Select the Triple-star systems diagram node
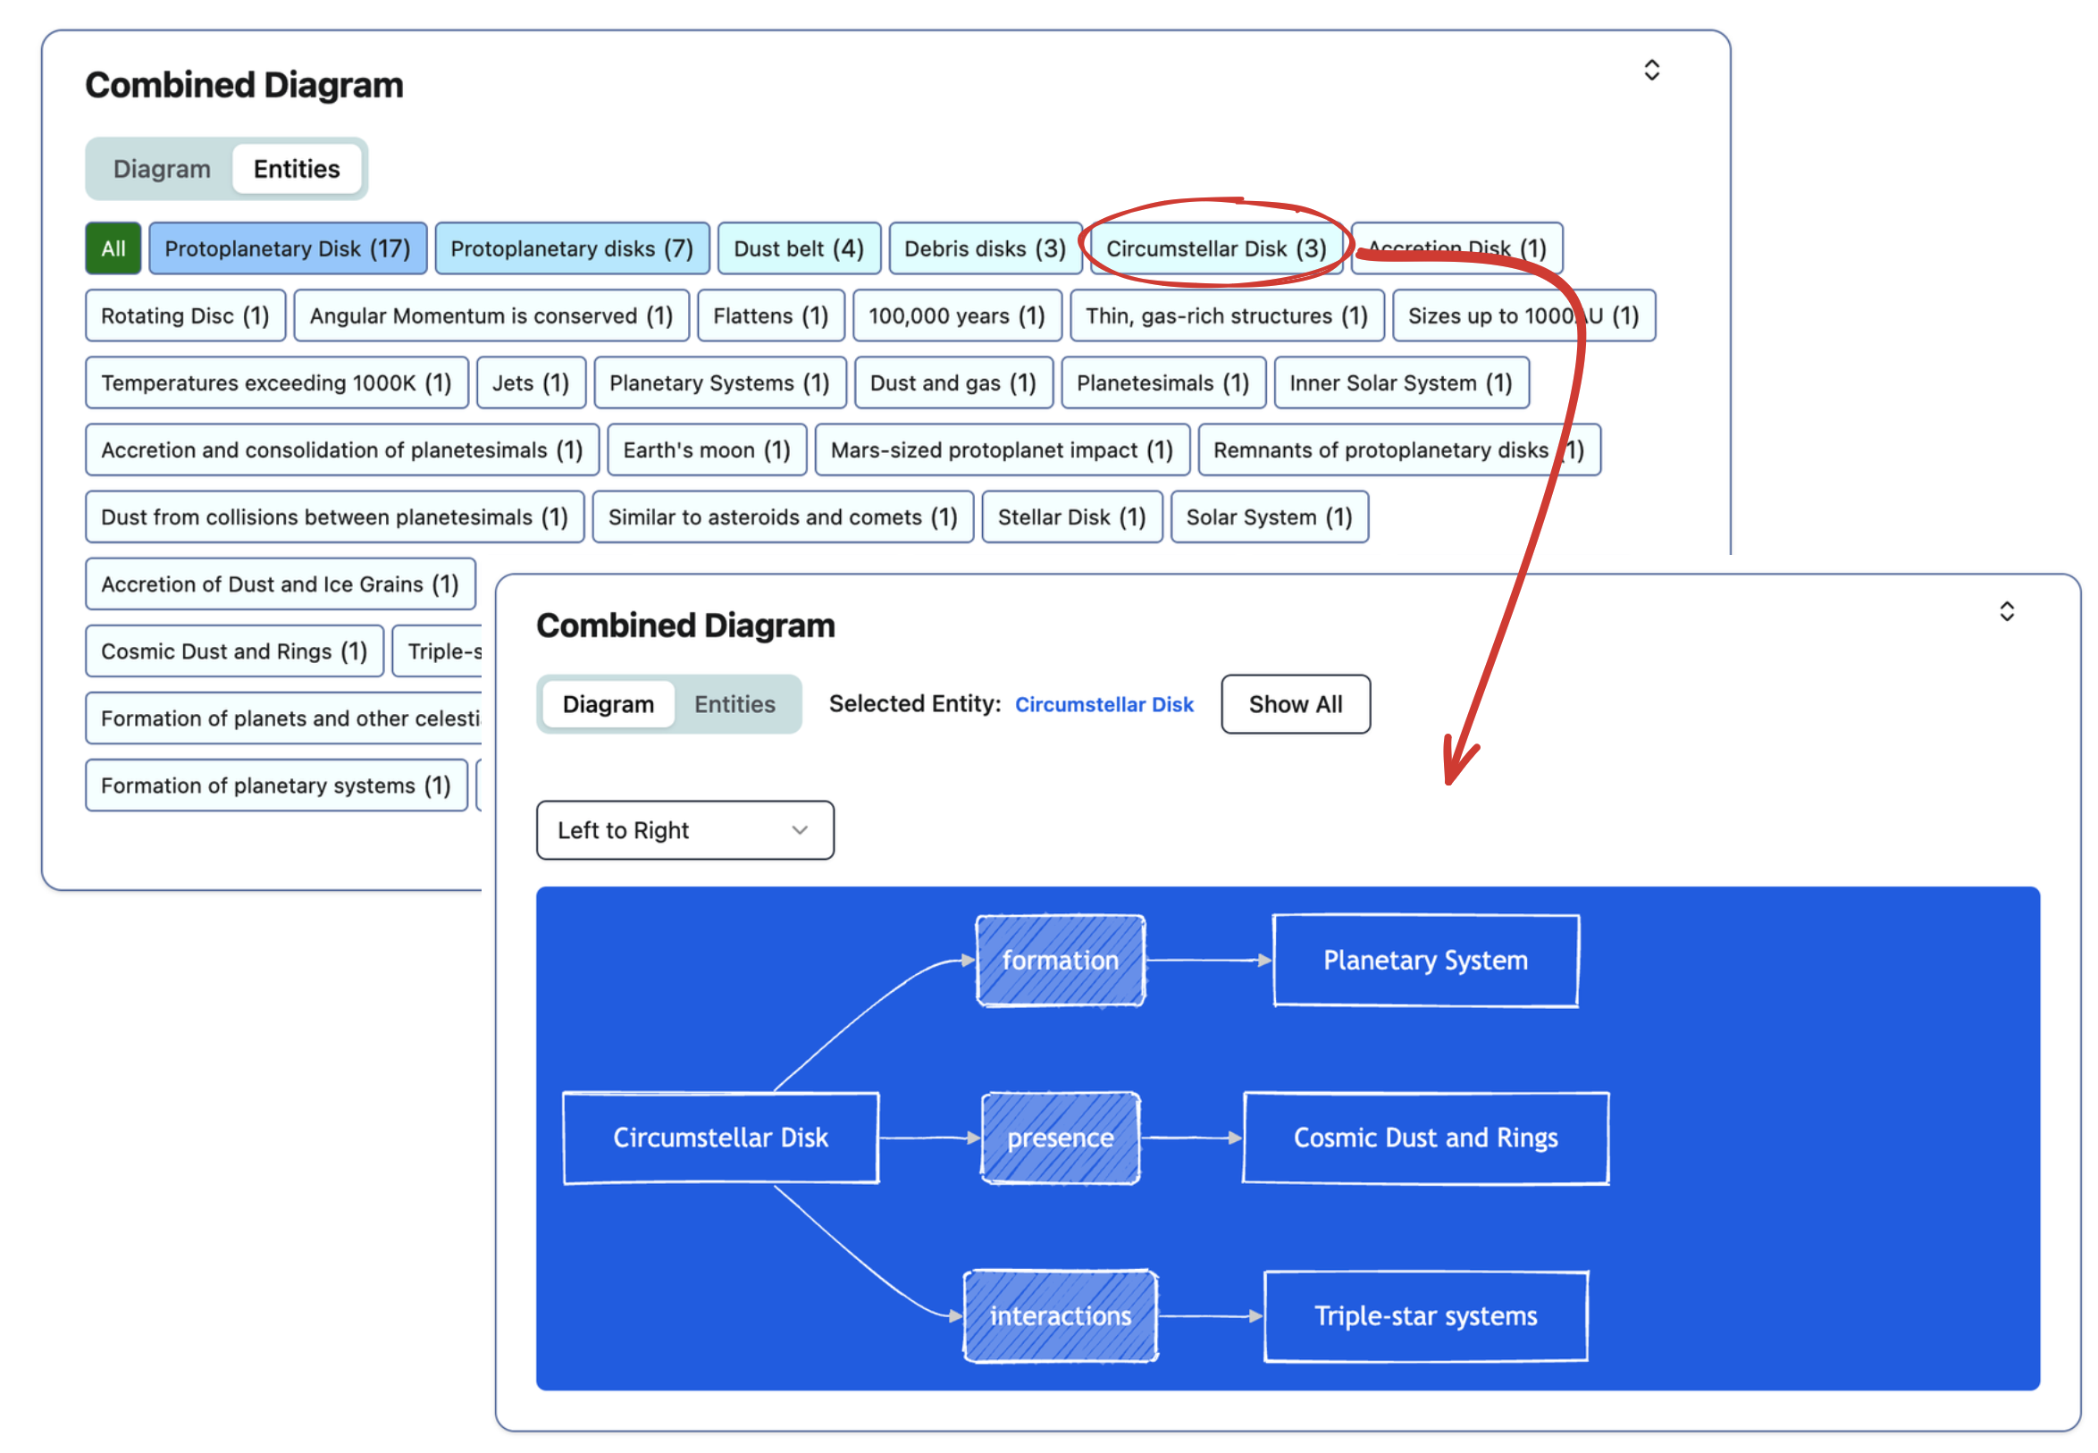2098x1453 pixels. click(x=1424, y=1315)
